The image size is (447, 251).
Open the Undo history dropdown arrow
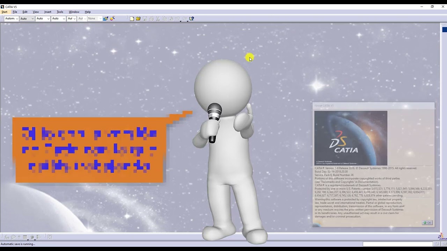(x=181, y=21)
